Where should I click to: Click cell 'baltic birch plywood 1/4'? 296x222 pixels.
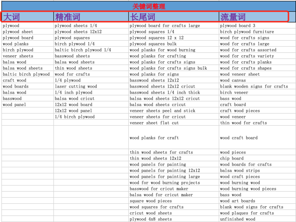pyautogui.click(x=91, y=50)
